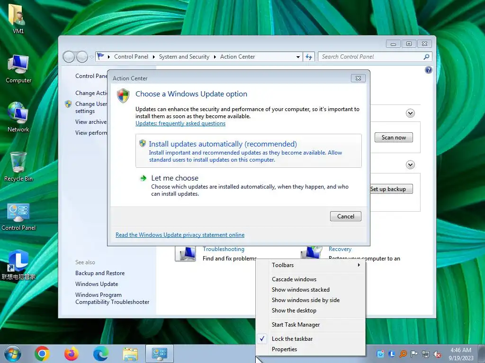Choose Cascade windows from context menu

(311, 279)
